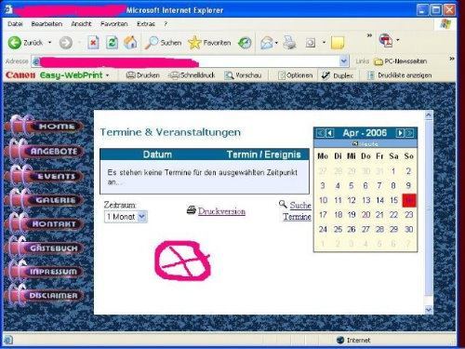Click Schnelldruck in the Canon toolbar
The width and height of the screenshot is (465, 349).
[192, 75]
